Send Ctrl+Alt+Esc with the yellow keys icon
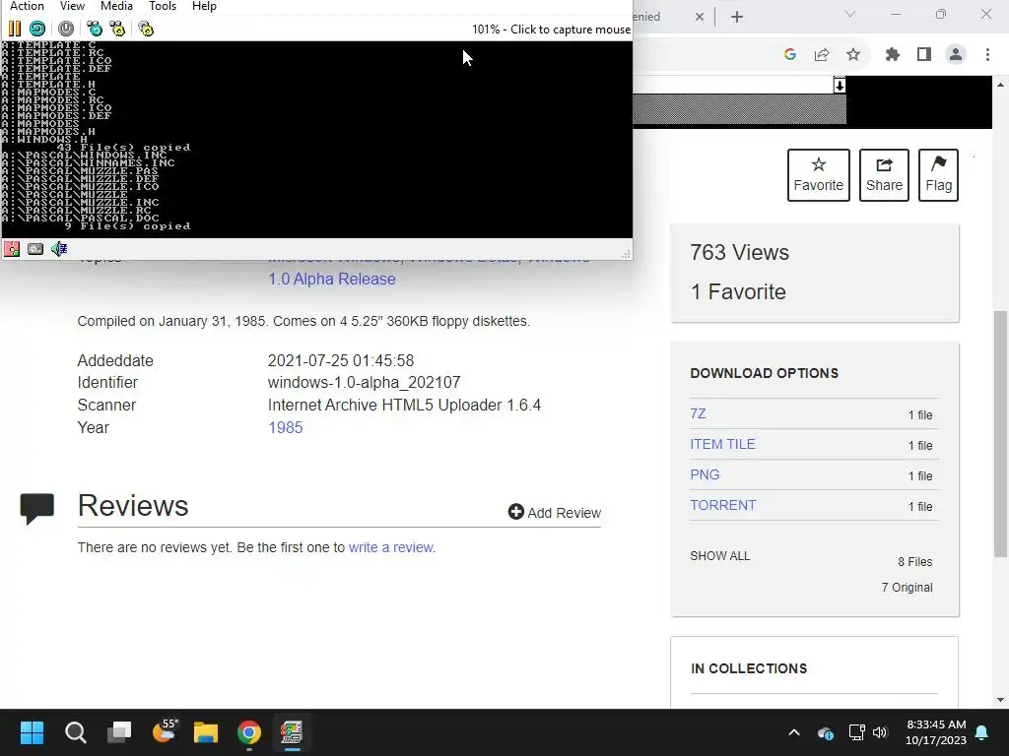1009x756 pixels. 118,29
